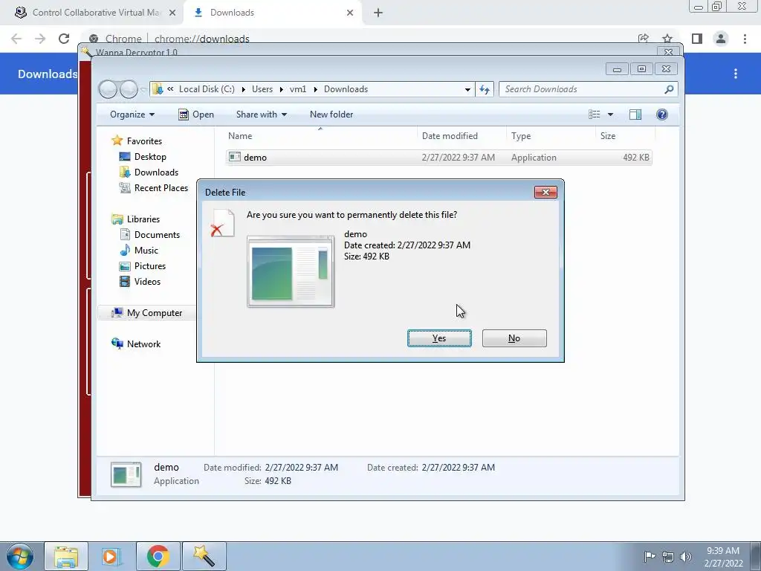Expand the address bar history dropdown

click(467, 89)
